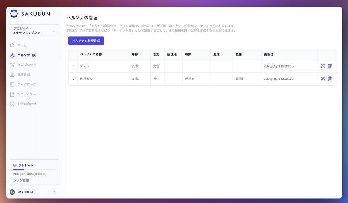The image size is (348, 203).
Task: Click the template pencil icon in sidebar
Action: click(x=12, y=65)
